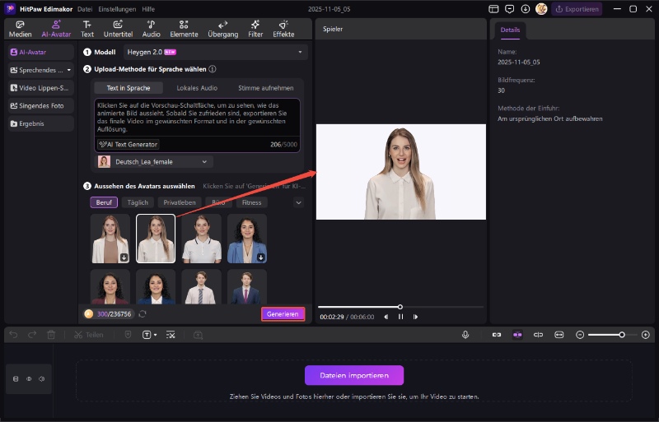This screenshot has height=422, width=659.
Task: Open the Audio panel
Action: click(151, 29)
